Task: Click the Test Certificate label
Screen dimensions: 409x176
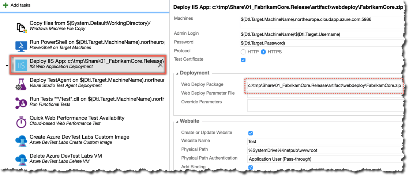Action: 188,59
